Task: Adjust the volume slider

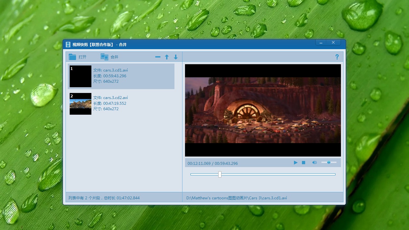Action: coord(329,162)
